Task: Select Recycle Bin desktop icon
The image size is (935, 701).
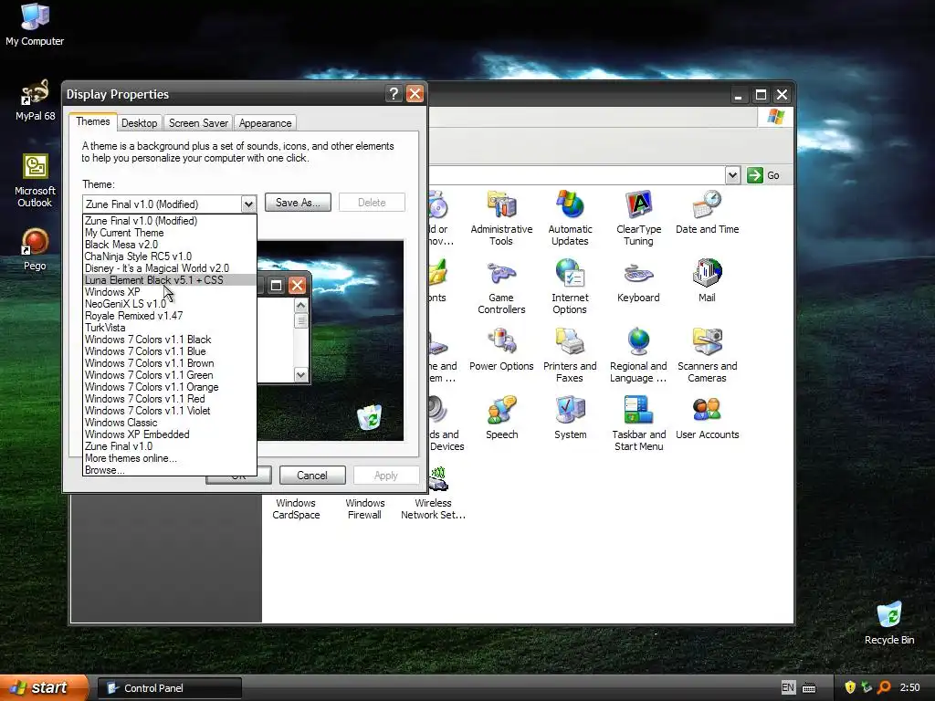Action: (888, 623)
